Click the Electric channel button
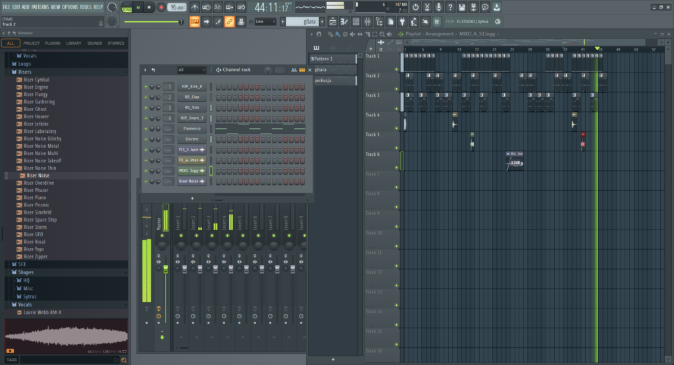674x365 pixels. [x=192, y=139]
